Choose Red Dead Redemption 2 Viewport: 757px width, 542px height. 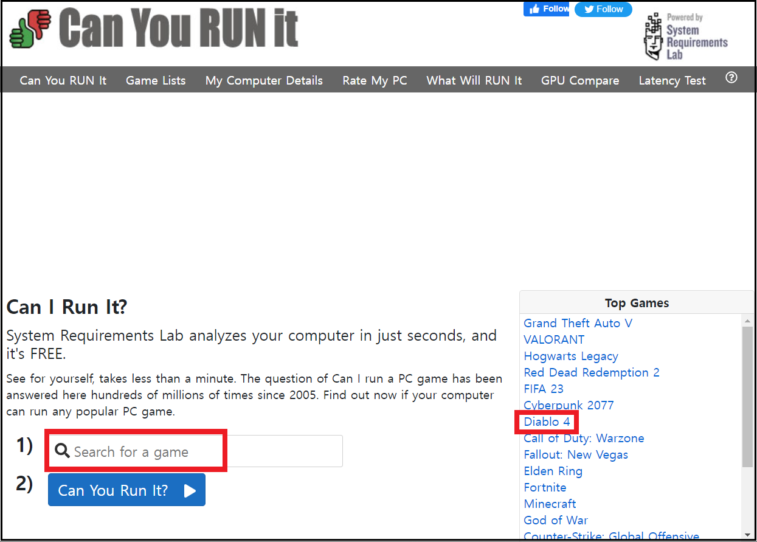pos(592,372)
